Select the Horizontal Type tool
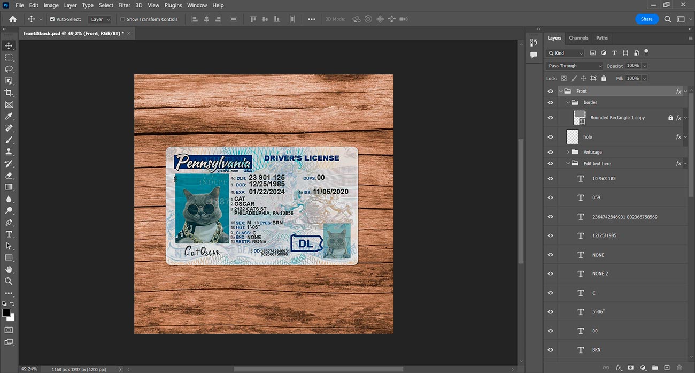The width and height of the screenshot is (695, 373). [9, 234]
